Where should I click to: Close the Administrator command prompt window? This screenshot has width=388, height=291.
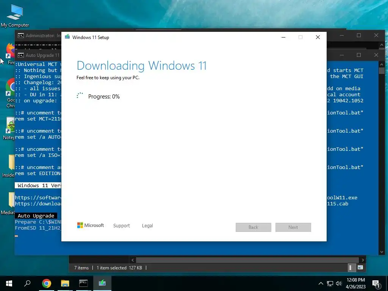click(376, 35)
